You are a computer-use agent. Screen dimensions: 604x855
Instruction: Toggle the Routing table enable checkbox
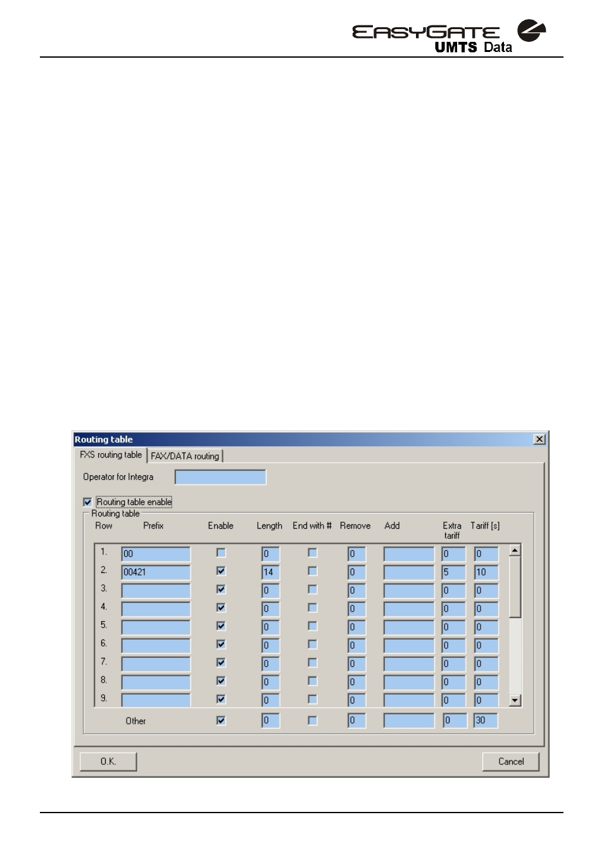click(87, 502)
